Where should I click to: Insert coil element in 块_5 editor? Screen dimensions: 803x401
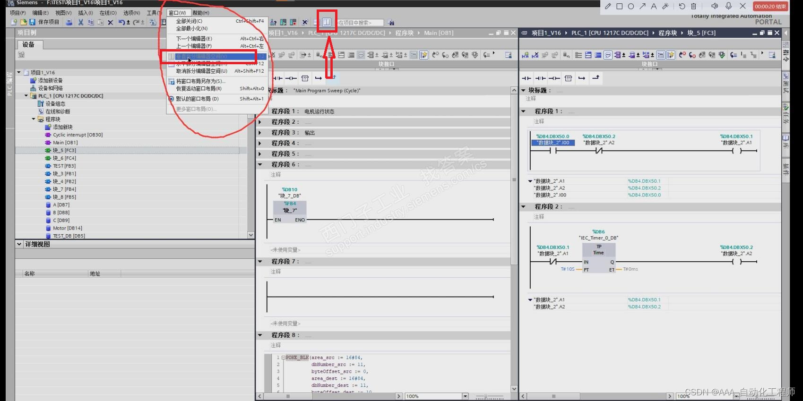[x=554, y=78]
